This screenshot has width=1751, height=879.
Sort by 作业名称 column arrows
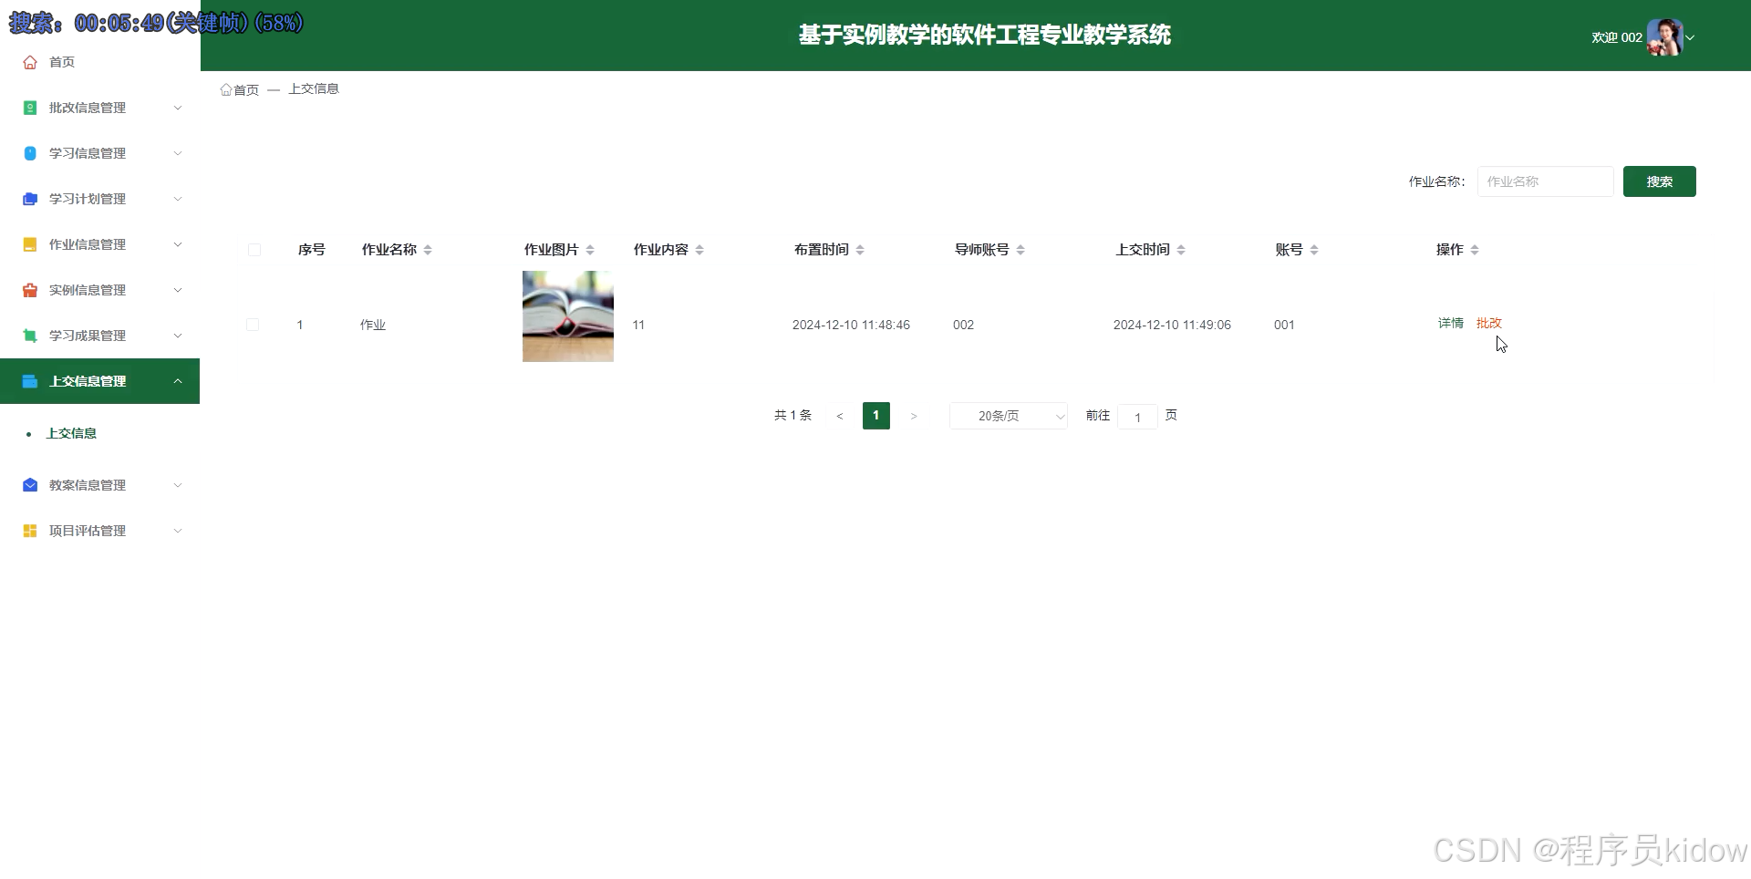tap(428, 250)
